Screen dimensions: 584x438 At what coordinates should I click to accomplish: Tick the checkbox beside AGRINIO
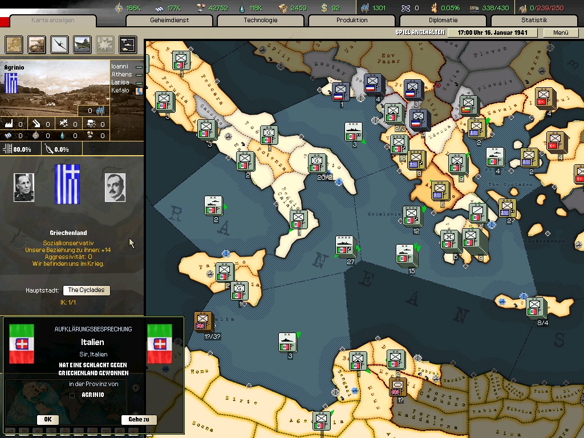pos(72,395)
